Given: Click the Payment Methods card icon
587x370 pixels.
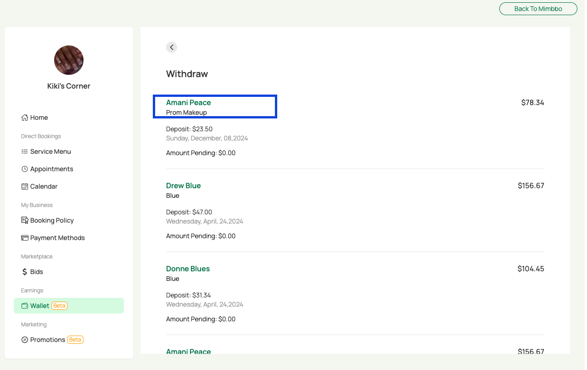Looking at the screenshot, I should 25,238.
